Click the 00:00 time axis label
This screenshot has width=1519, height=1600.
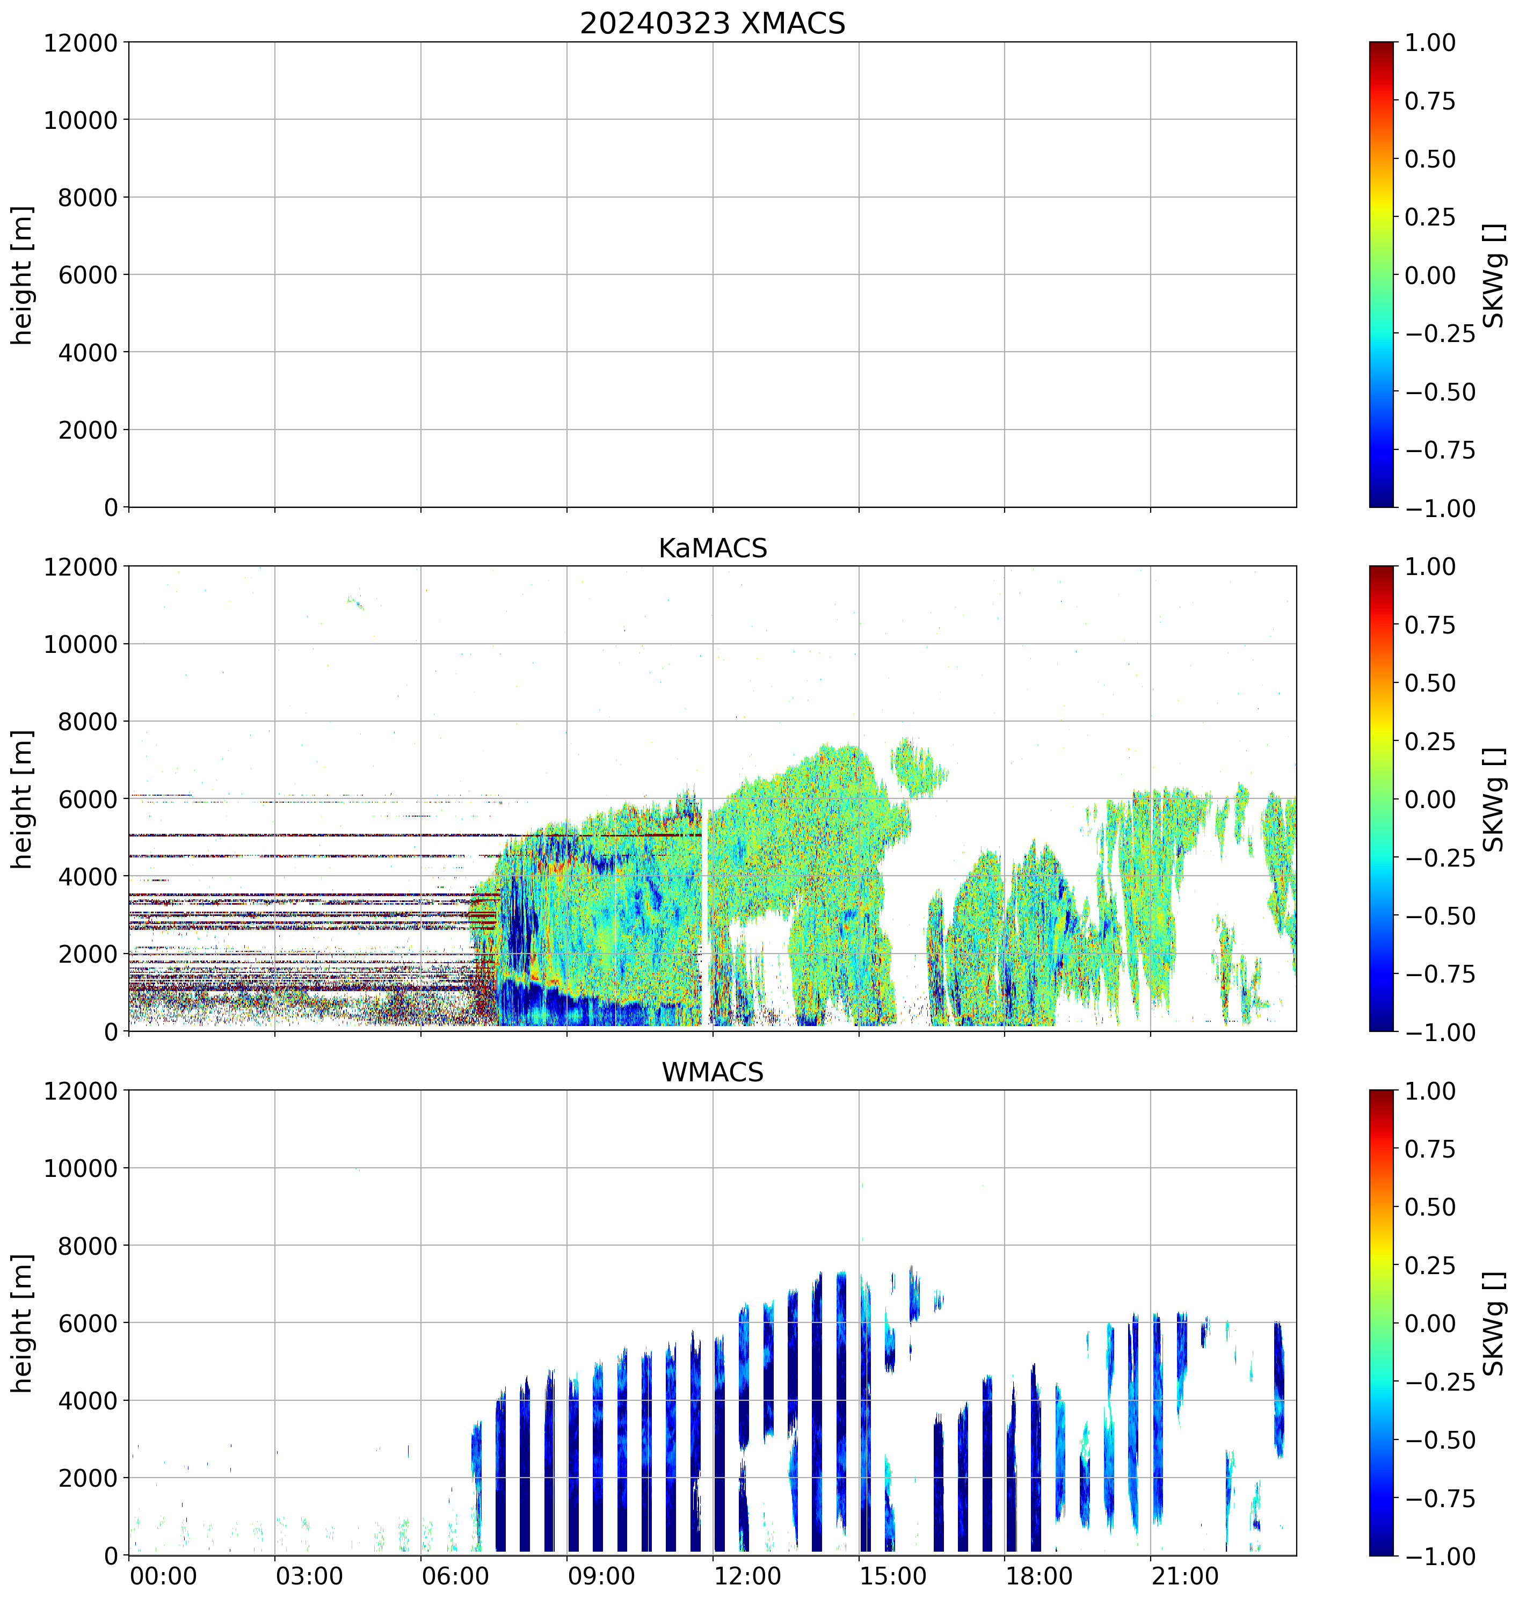[163, 1576]
